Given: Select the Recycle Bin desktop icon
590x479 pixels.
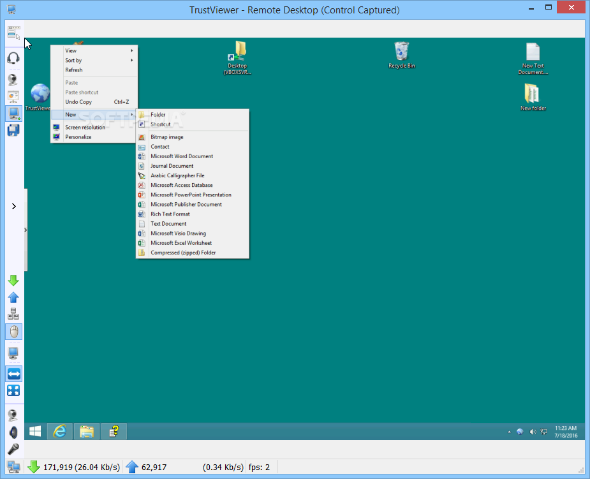Looking at the screenshot, I should click(401, 55).
